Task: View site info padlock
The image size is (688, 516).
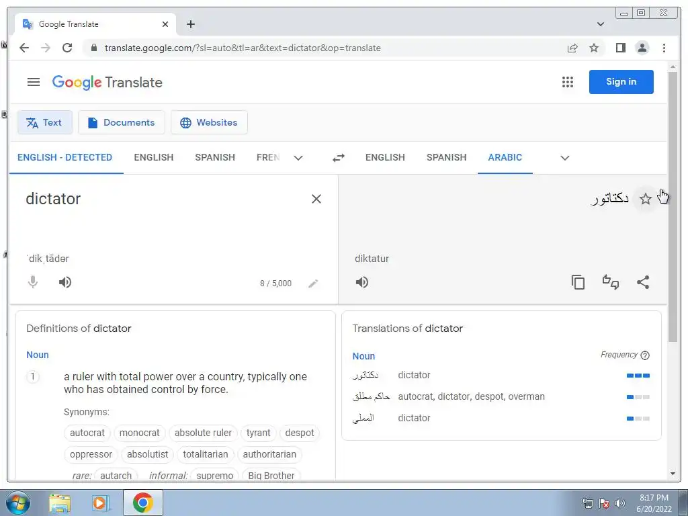Action: click(x=93, y=48)
